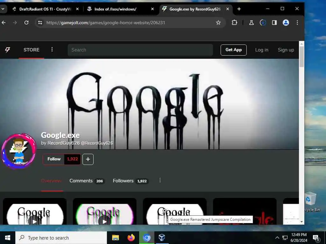Close the Index of /isos/windows/ tab
Viewport: 326px width, 244px height.
[x=152, y=9]
